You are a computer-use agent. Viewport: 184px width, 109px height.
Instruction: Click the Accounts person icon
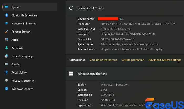click(x=6, y=48)
